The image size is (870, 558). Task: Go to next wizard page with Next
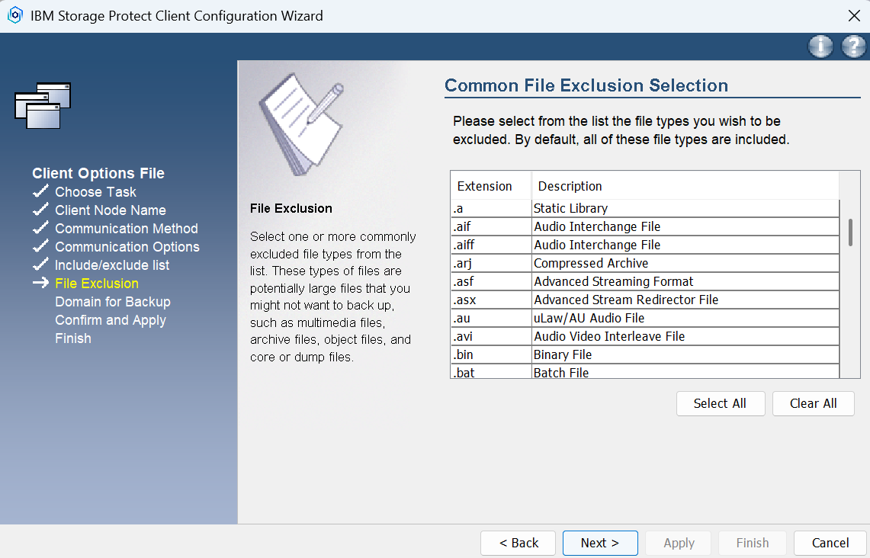point(599,543)
